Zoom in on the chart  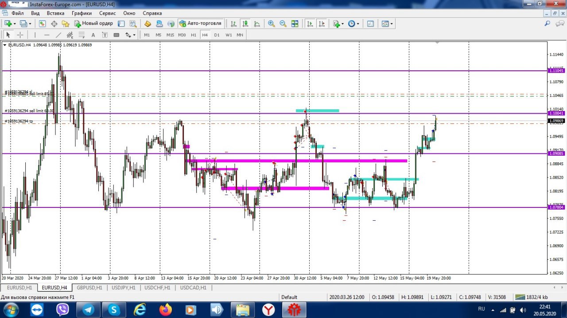272,23
